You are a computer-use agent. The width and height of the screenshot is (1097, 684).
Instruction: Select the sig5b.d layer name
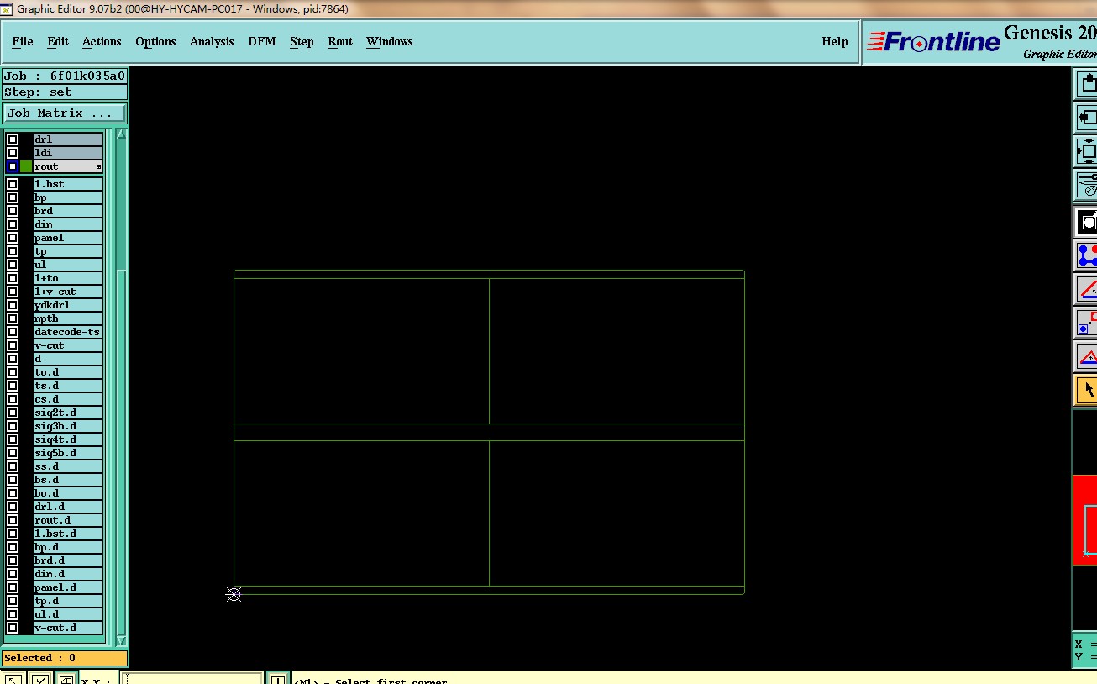[67, 453]
